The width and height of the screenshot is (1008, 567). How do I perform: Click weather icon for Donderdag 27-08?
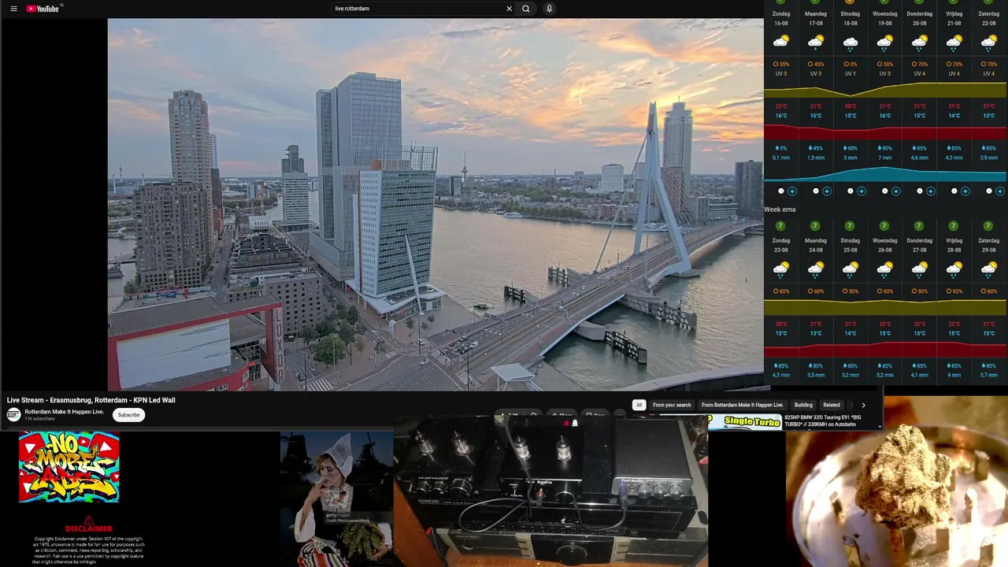(x=920, y=269)
